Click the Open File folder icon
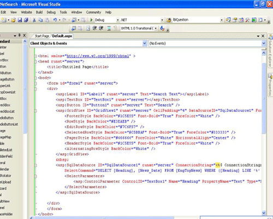Screen dimensions: 273x219 (13, 20)
